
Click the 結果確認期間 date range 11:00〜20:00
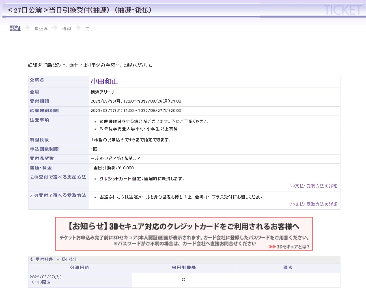(x=136, y=111)
